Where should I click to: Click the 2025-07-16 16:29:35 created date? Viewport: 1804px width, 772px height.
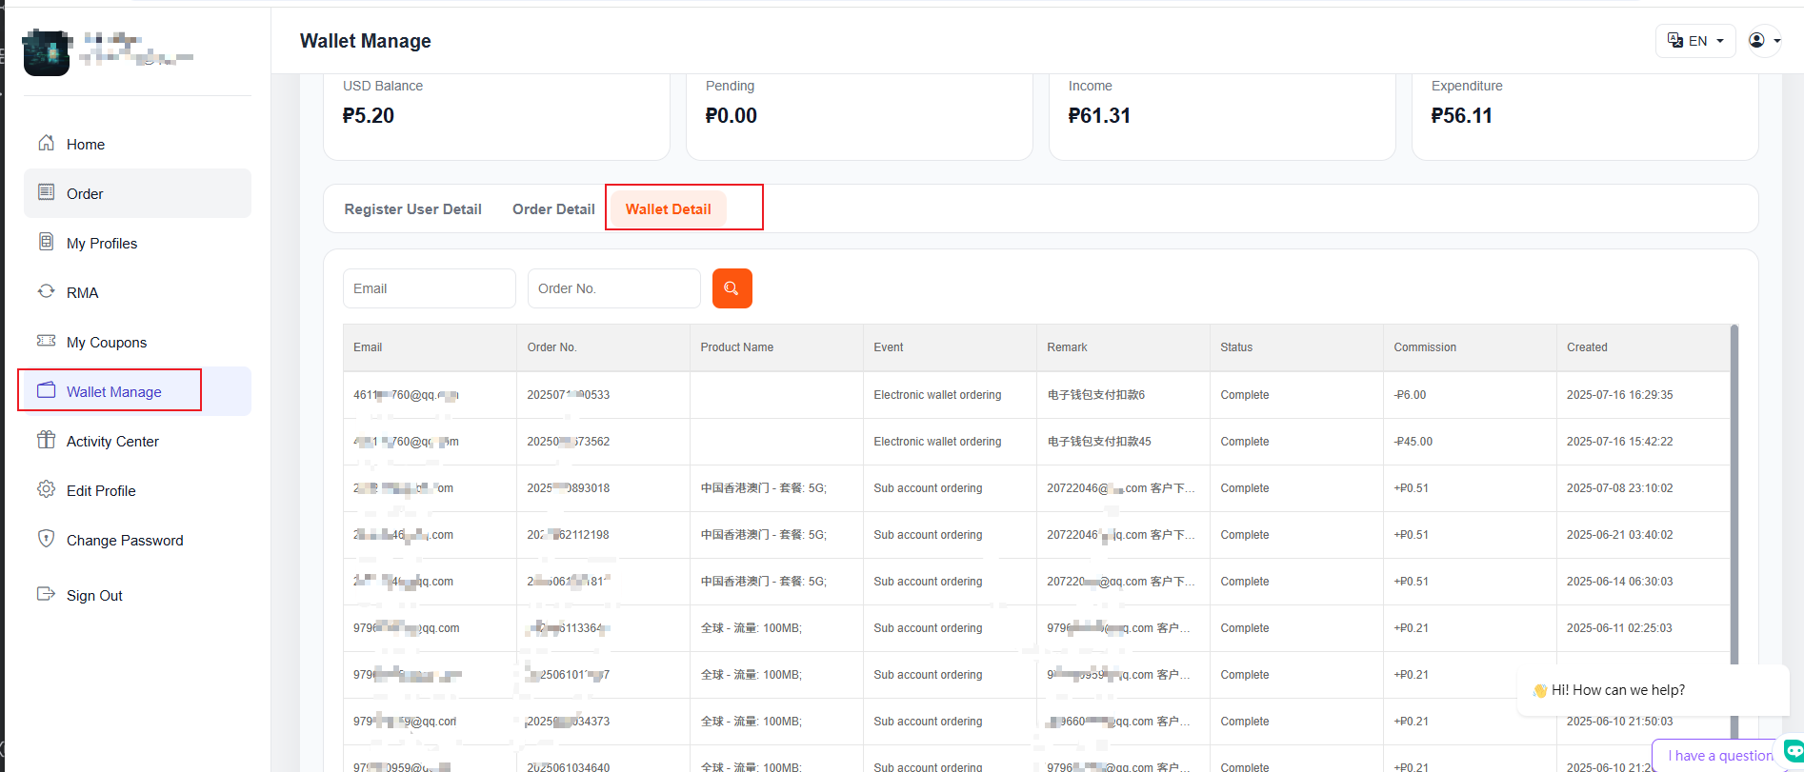[x=1620, y=395]
